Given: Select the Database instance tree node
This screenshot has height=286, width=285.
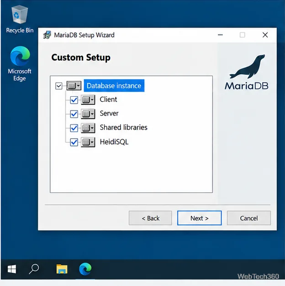Looking at the screenshot, I should [x=114, y=86].
